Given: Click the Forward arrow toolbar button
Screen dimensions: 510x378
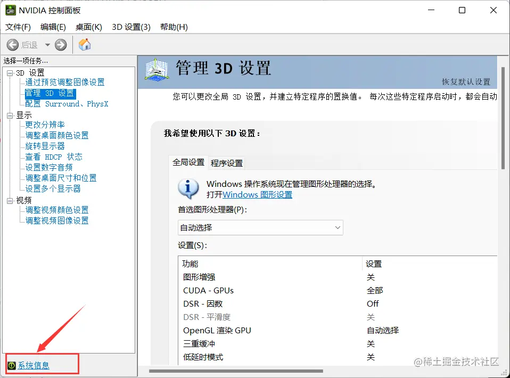Looking at the screenshot, I should 61,45.
